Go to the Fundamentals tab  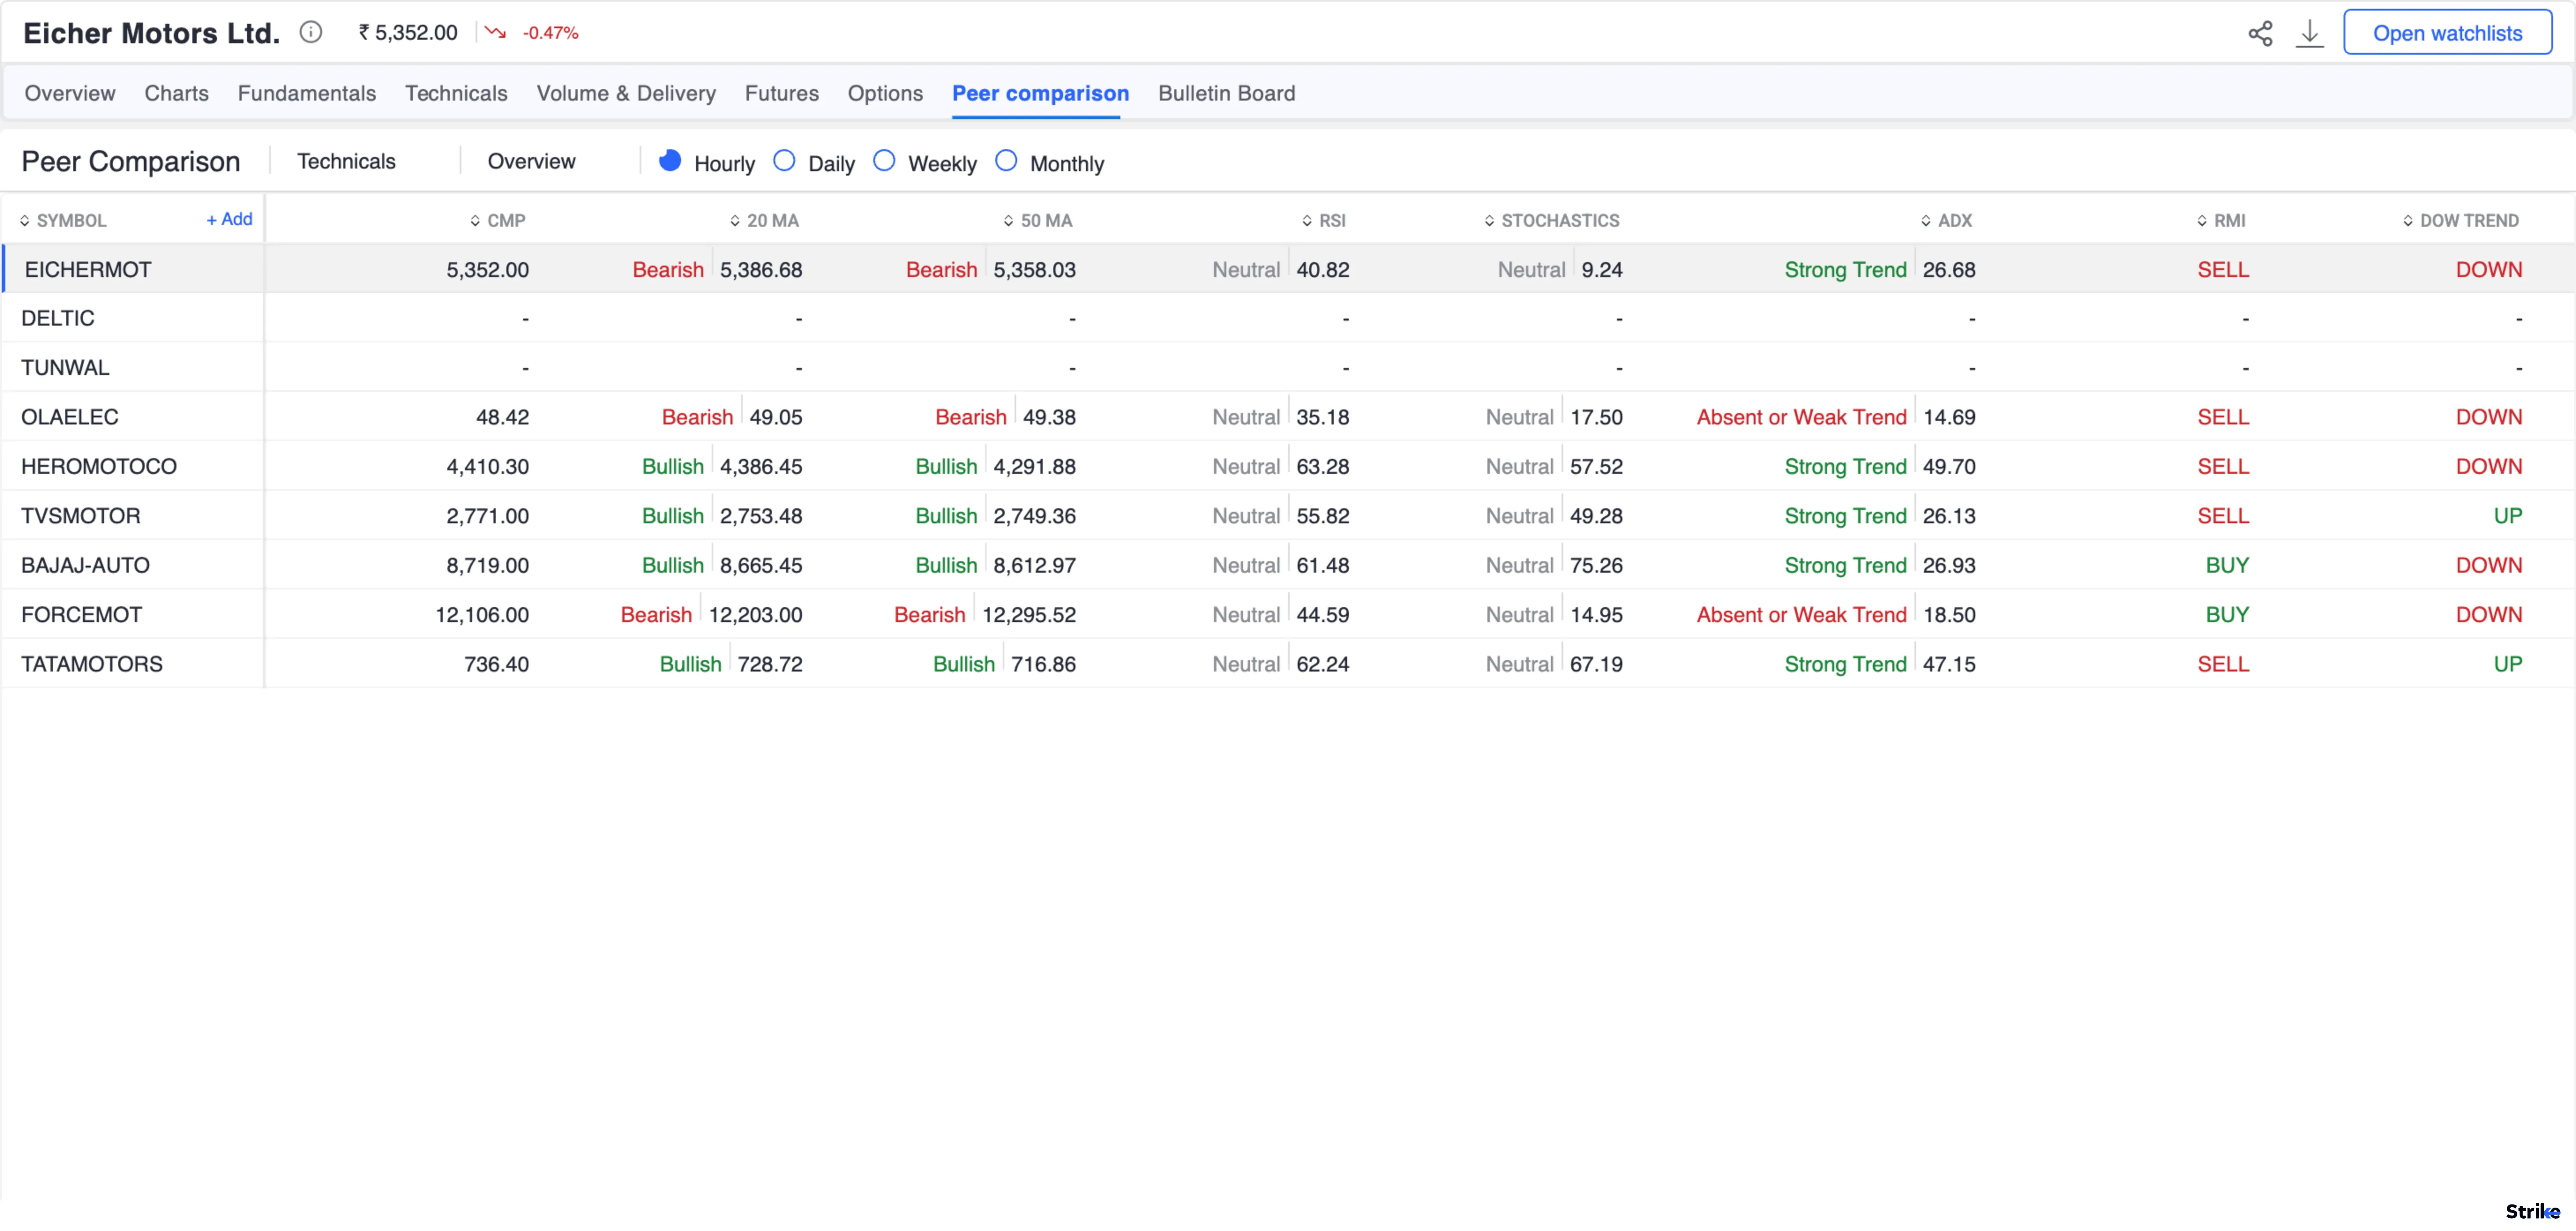click(x=307, y=93)
